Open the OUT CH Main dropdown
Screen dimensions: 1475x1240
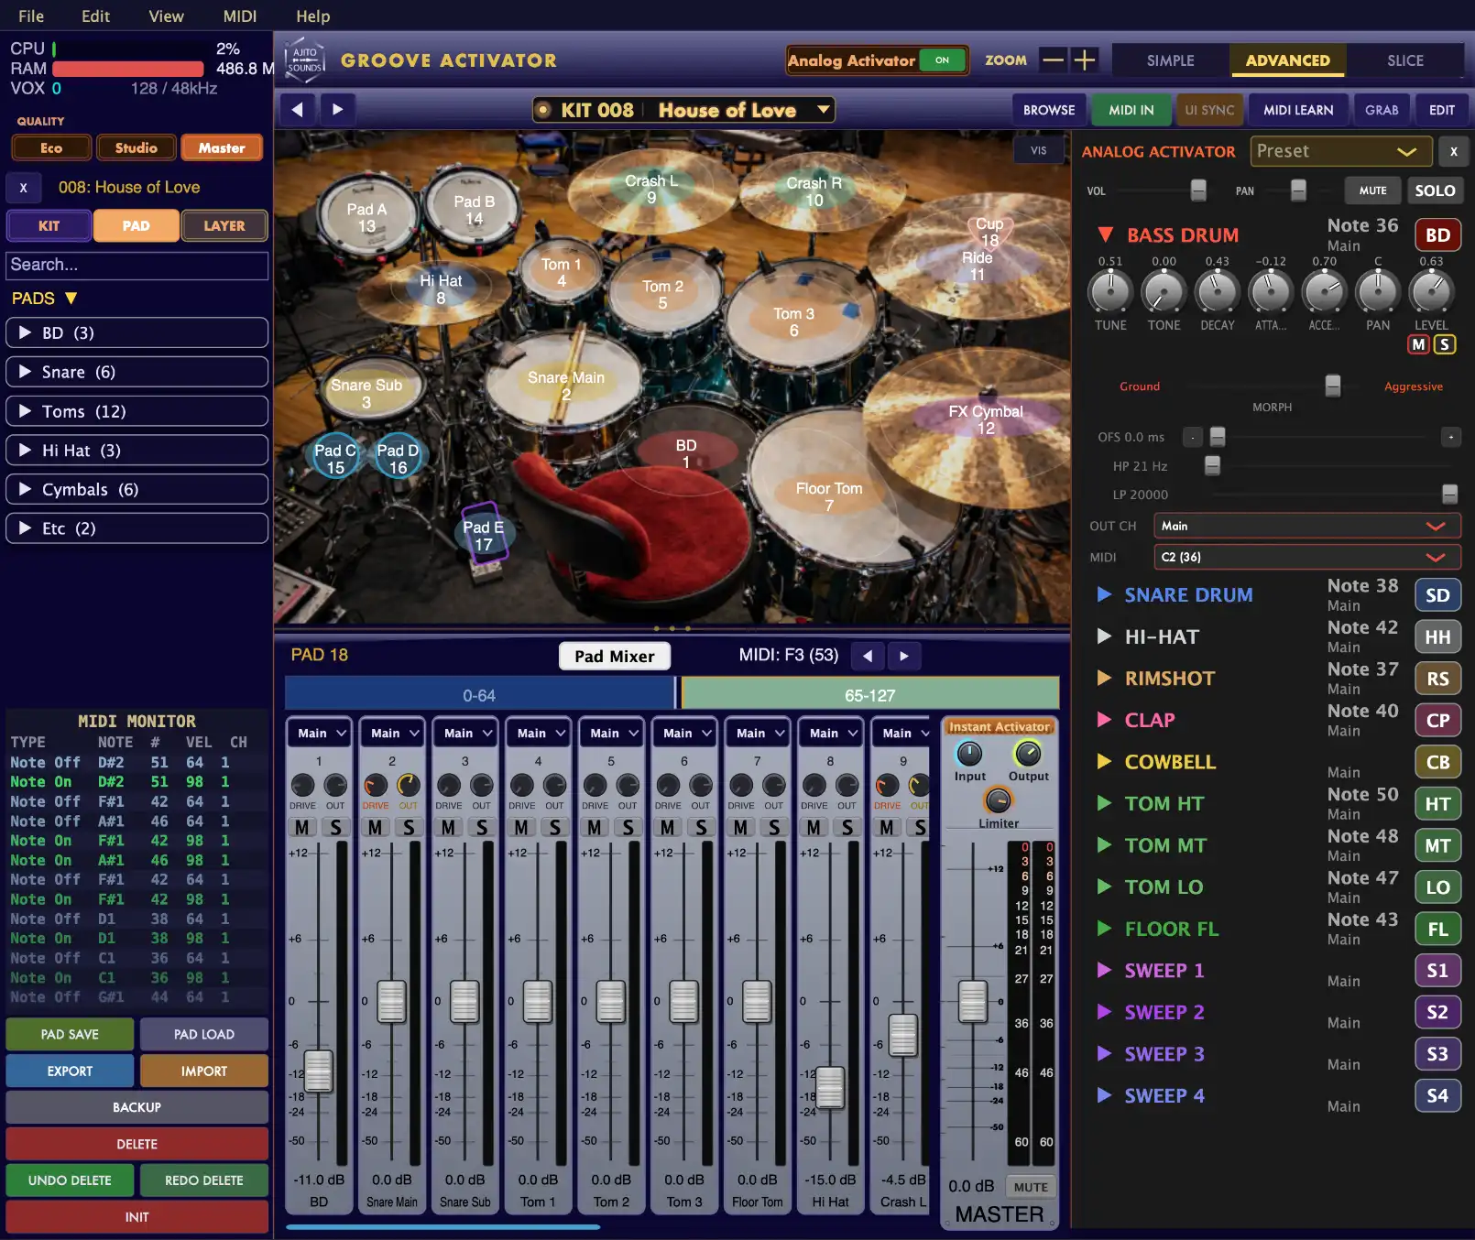click(1307, 527)
